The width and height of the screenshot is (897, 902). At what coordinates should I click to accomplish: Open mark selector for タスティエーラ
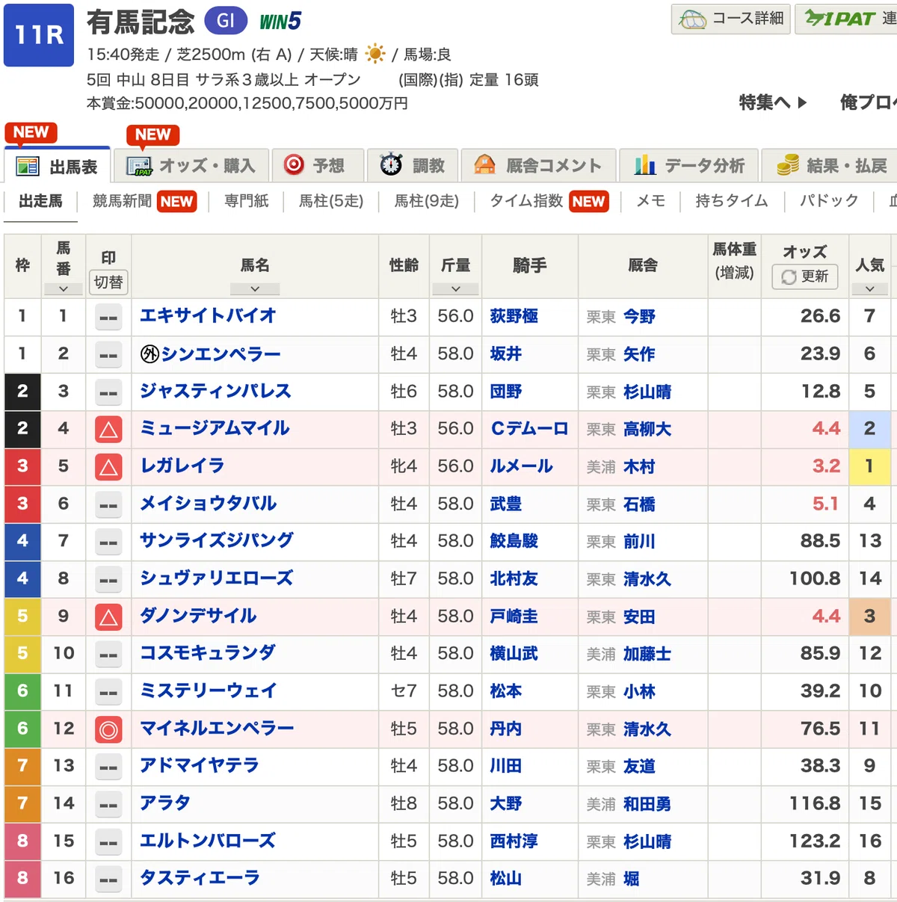[x=108, y=879]
